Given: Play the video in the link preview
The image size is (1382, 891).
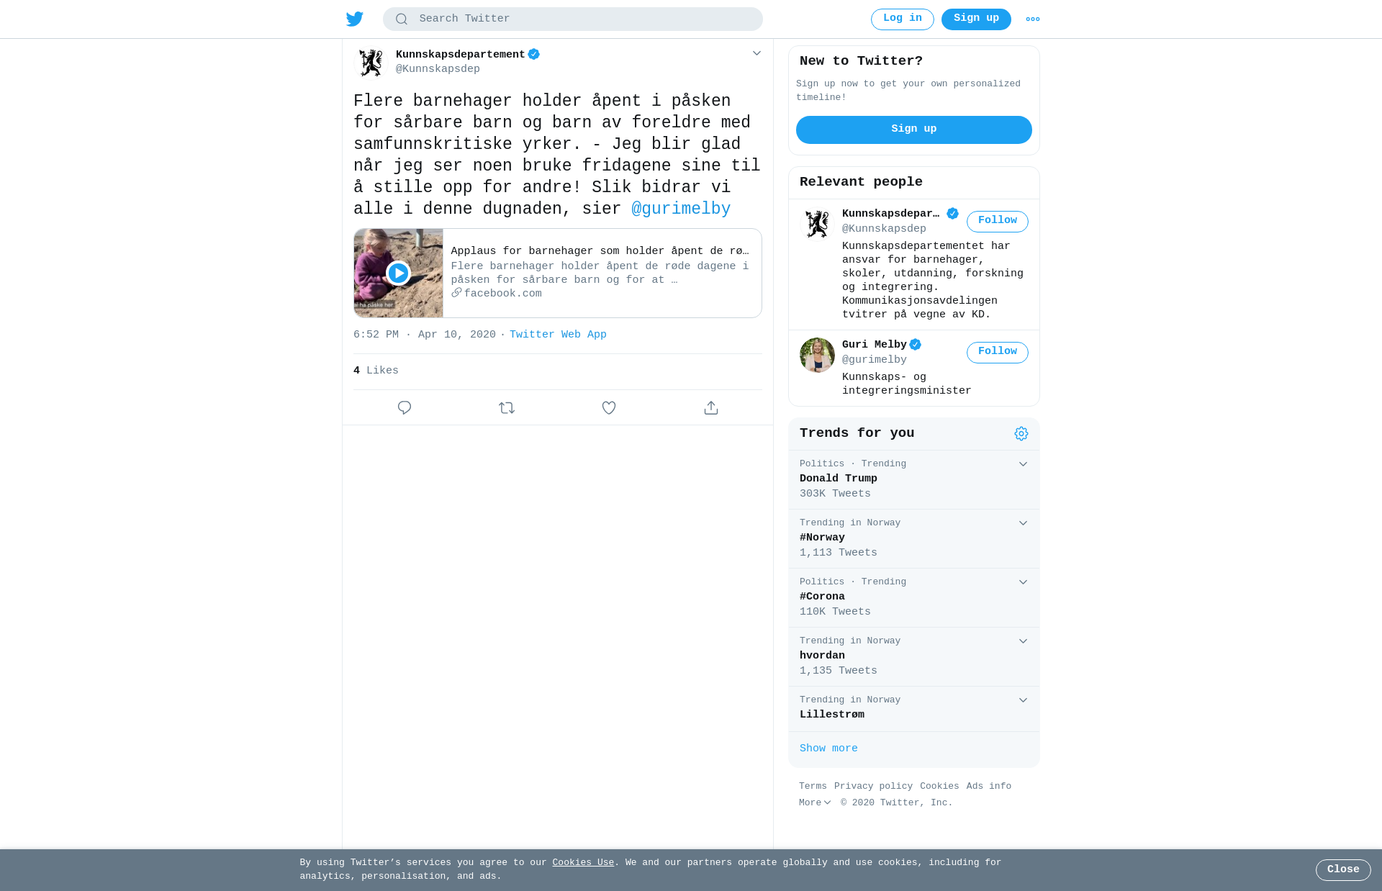Looking at the screenshot, I should coord(398,273).
